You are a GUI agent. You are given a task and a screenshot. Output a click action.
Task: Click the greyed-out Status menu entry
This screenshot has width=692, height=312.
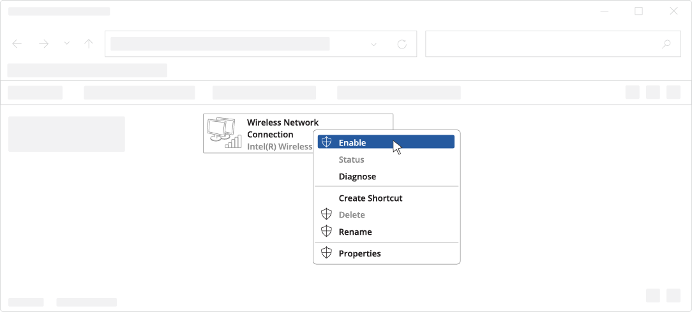click(x=351, y=160)
